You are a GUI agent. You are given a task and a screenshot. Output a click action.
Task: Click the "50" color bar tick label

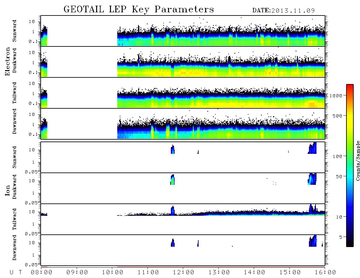coord(339,177)
